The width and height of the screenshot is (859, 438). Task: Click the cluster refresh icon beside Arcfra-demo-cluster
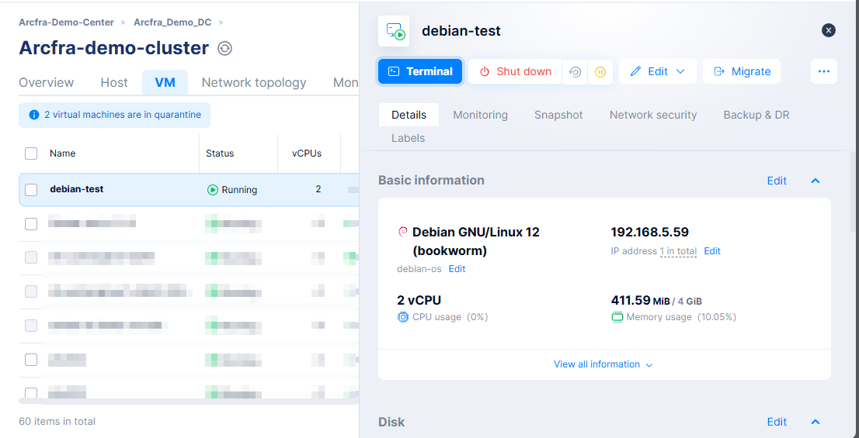coord(224,49)
